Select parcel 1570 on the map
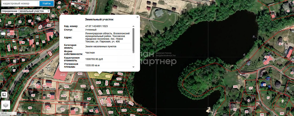Image resolution: width=294 pixels, height=116 pixels. pos(83,86)
